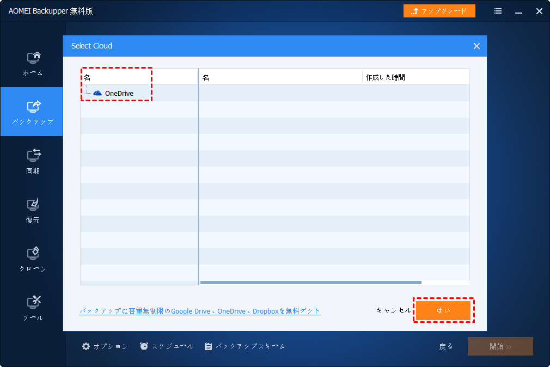Select the バックアップ sidebar tab
The width and height of the screenshot is (550, 367).
click(x=33, y=112)
